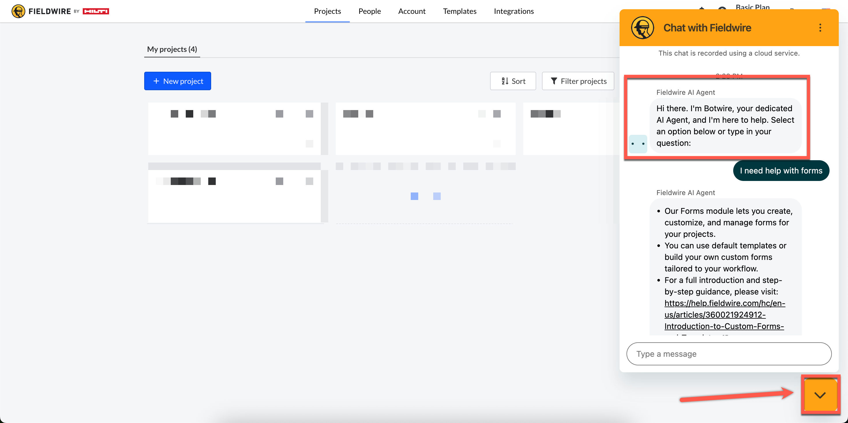Create a project with New project button
848x423 pixels.
coord(177,81)
